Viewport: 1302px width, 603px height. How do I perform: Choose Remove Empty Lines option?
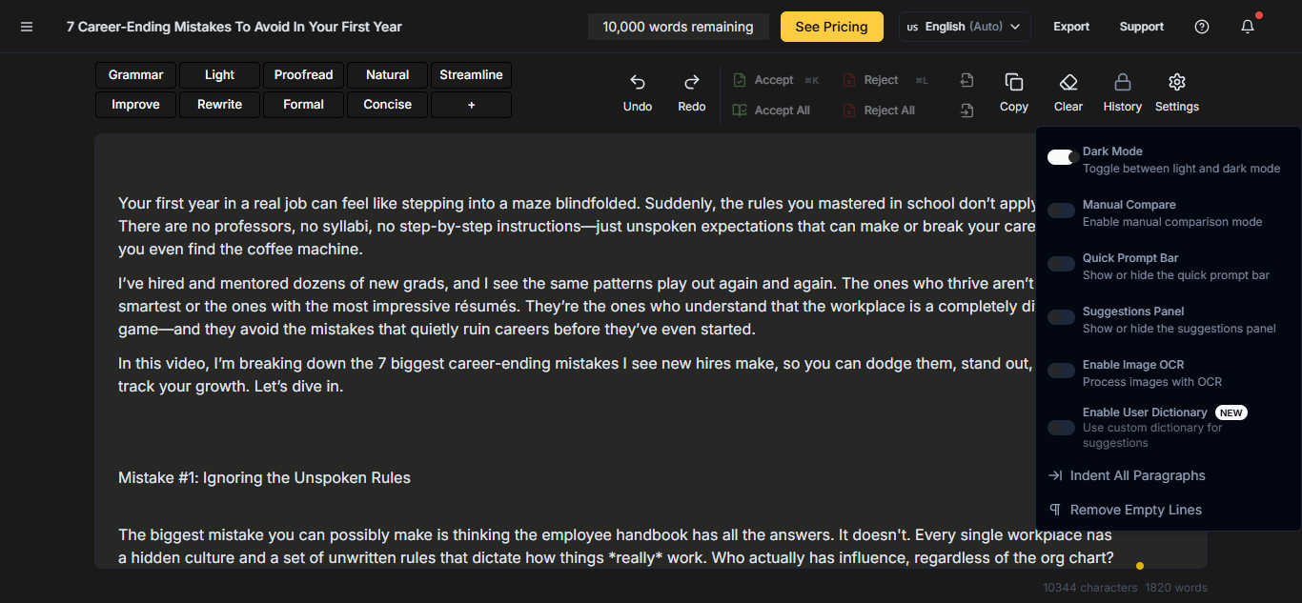point(1135,510)
